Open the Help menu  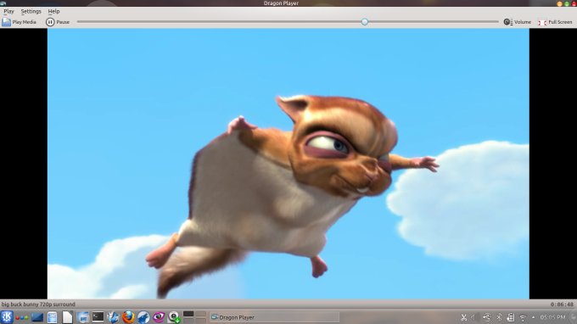coord(53,11)
